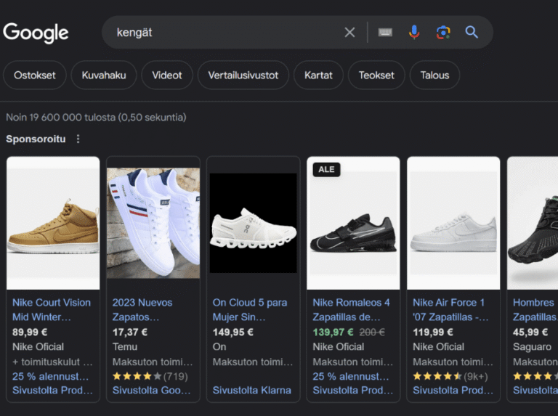Click the 89,99 € price

30,332
